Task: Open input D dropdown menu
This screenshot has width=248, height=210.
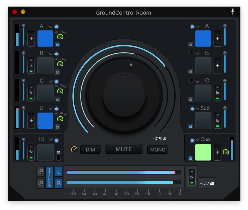Action: [50, 109]
